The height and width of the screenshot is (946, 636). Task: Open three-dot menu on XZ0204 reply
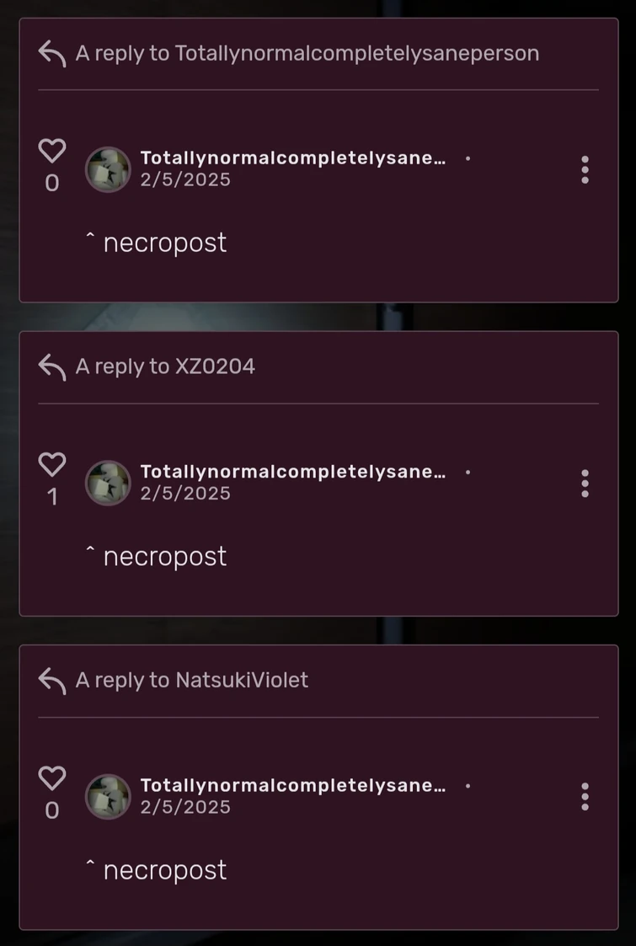585,484
